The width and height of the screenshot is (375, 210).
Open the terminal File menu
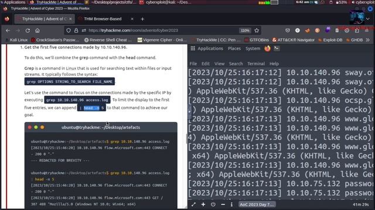coord(193,64)
